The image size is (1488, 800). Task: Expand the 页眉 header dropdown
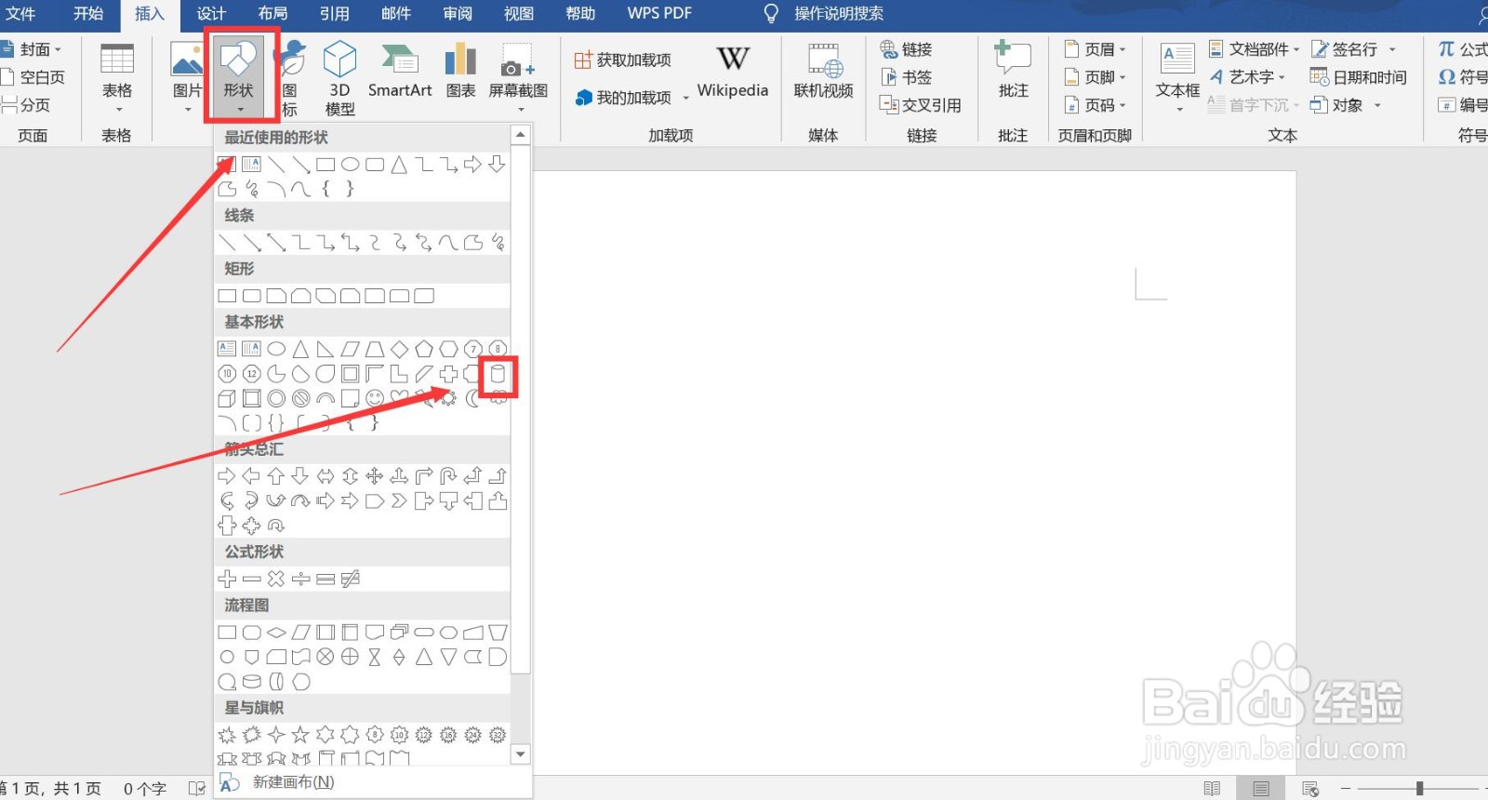pyautogui.click(x=1095, y=49)
